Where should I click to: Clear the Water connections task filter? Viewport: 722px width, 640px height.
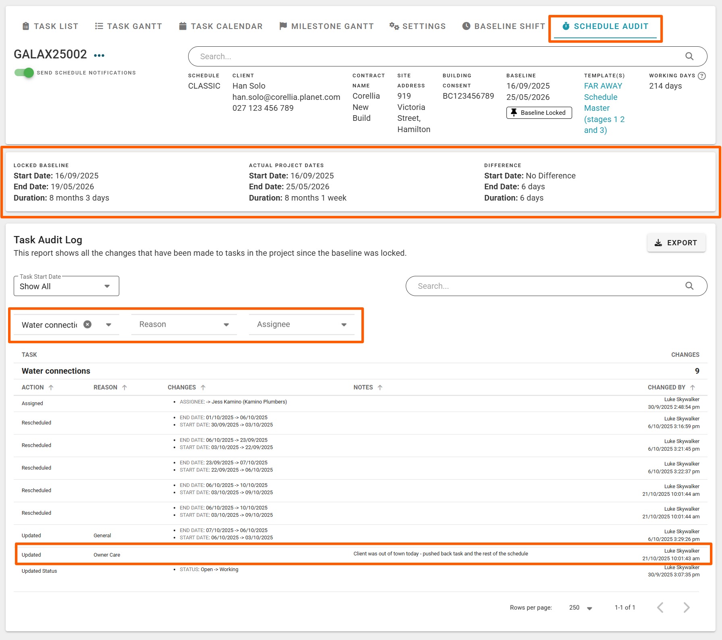point(87,325)
